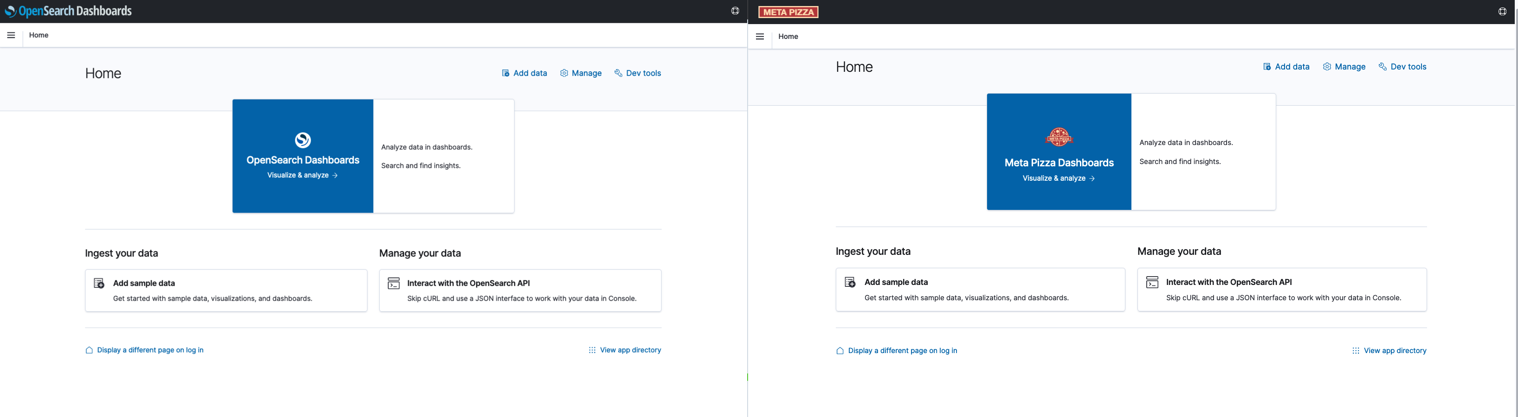Click the app grid icon in OpenSearch window
1518x417 pixels.
[592, 350]
